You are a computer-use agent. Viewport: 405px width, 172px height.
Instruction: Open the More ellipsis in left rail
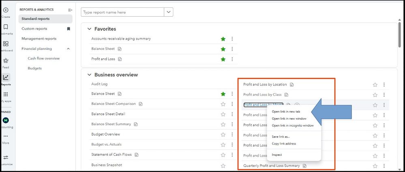pos(6,136)
